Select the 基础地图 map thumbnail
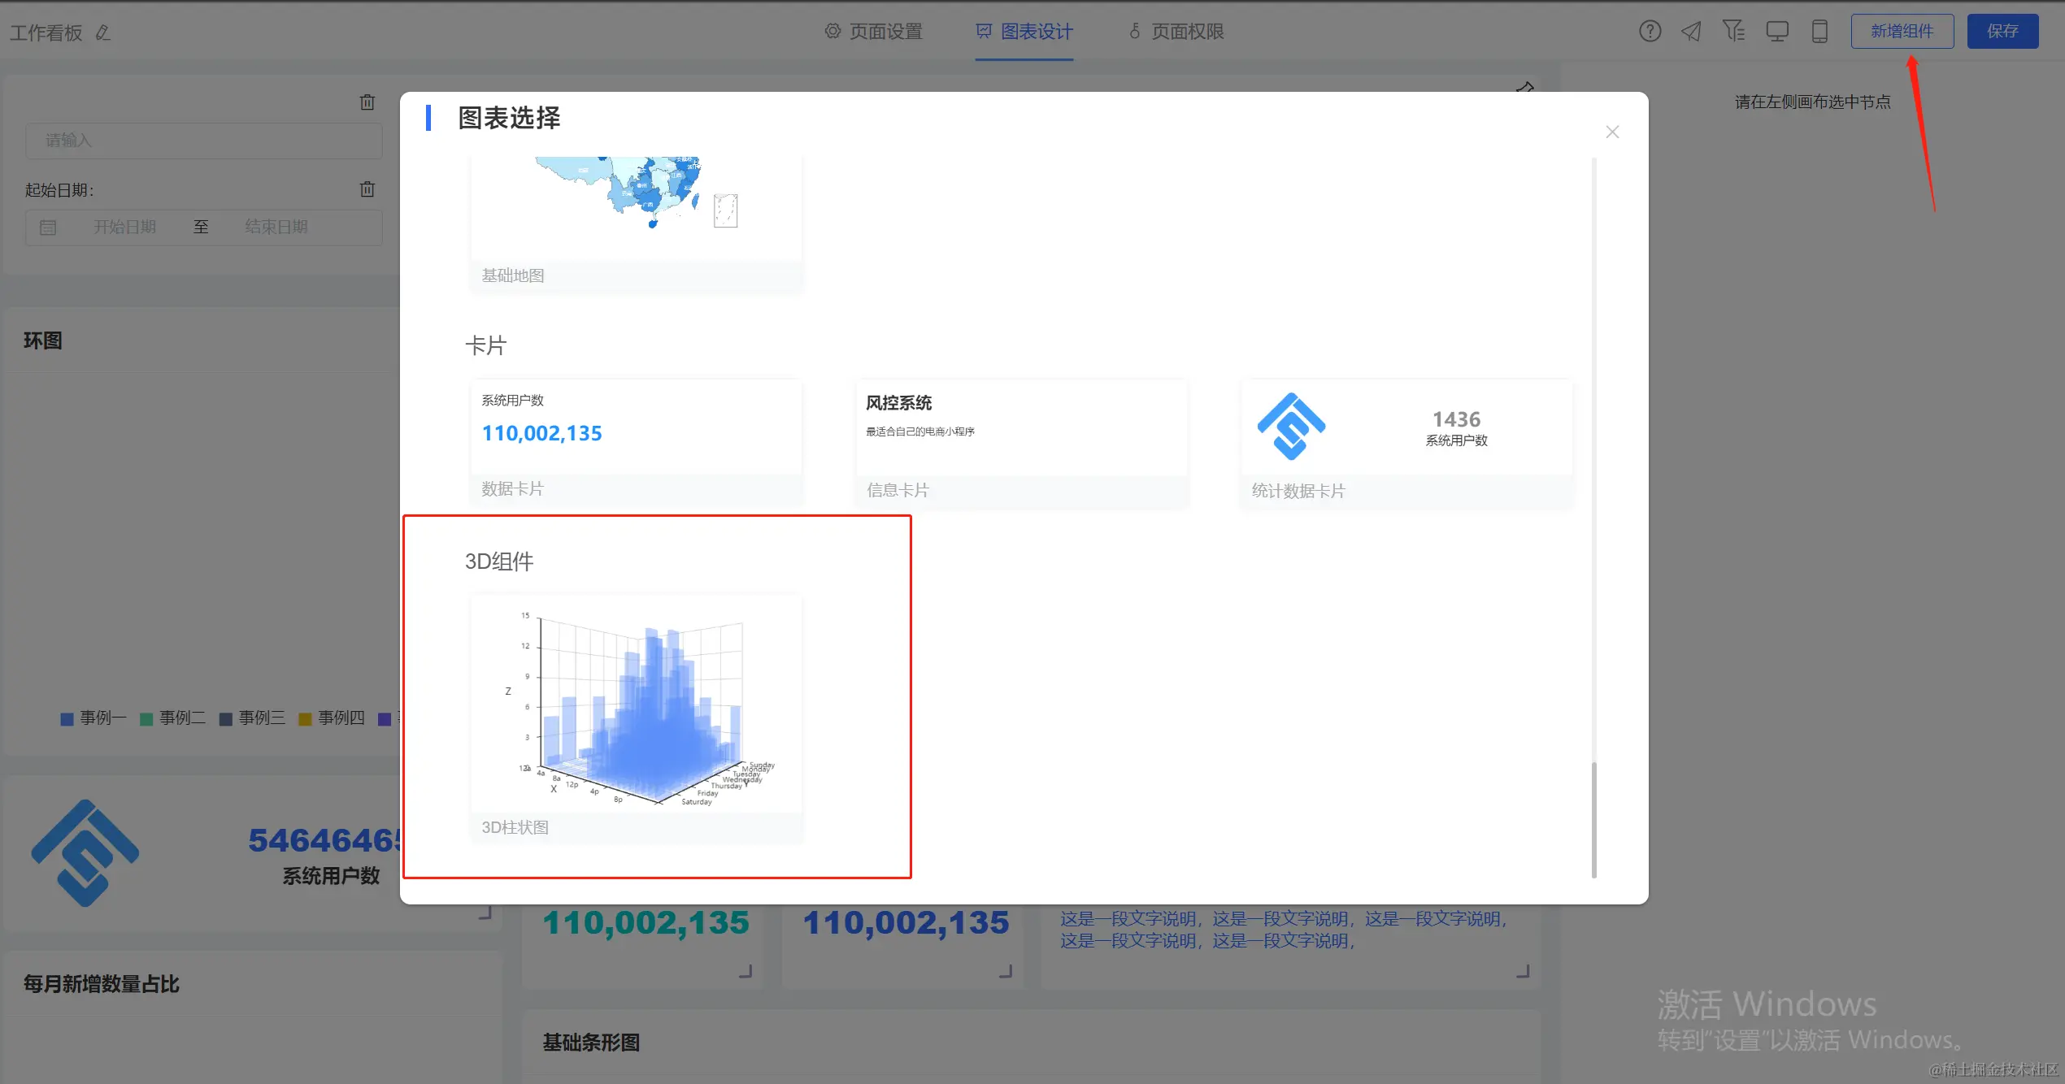Screen dimensions: 2065x1084 636,207
